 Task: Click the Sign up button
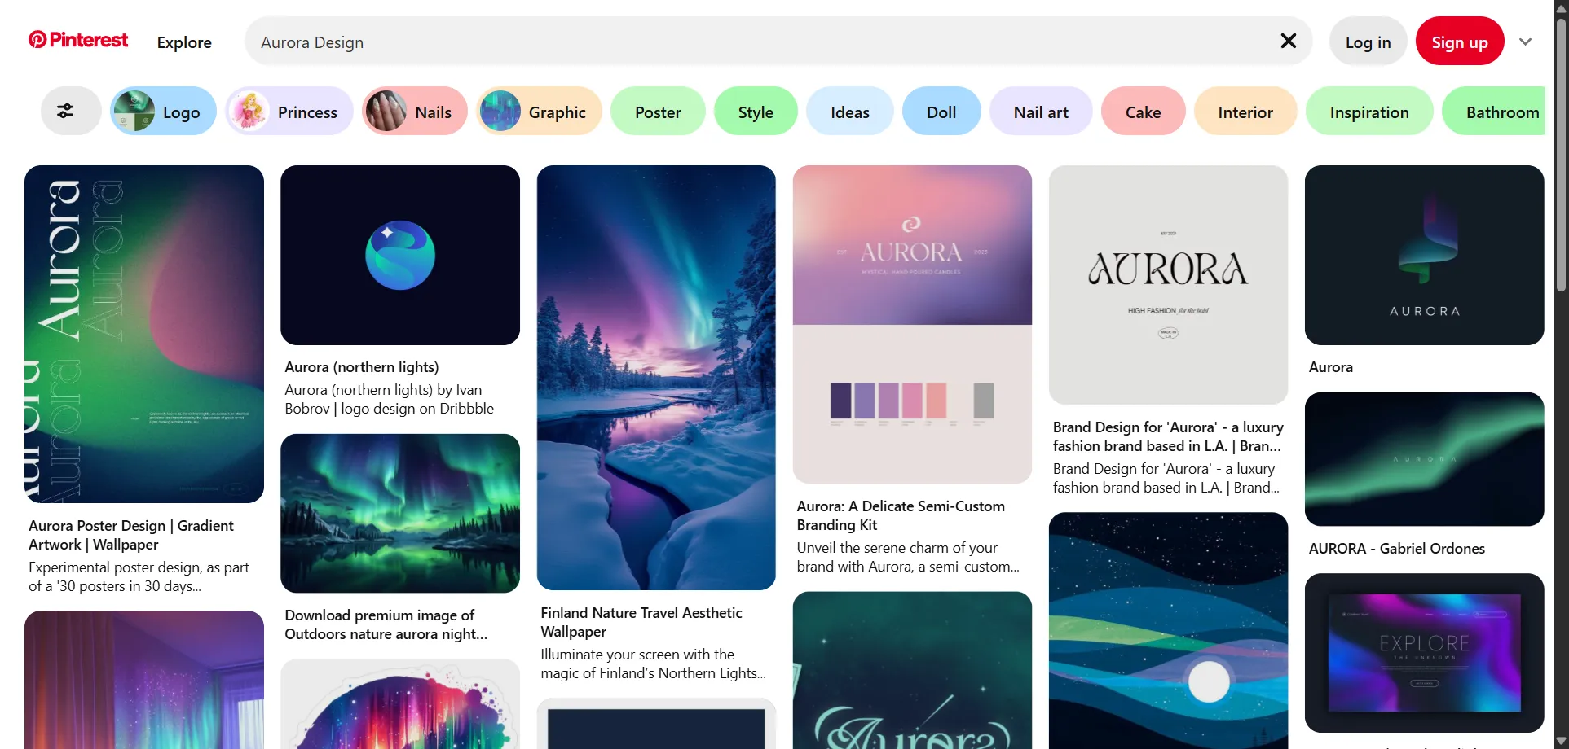tap(1460, 42)
